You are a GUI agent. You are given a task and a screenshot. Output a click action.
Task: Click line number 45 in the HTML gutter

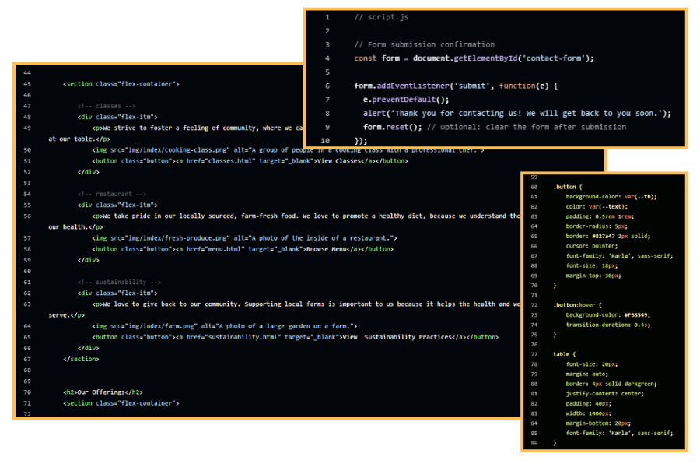pos(27,83)
